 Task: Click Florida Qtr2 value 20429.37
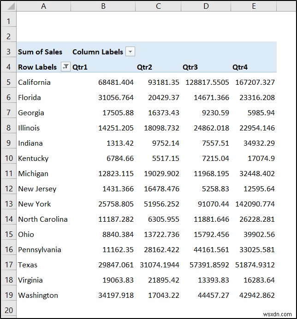[163, 97]
